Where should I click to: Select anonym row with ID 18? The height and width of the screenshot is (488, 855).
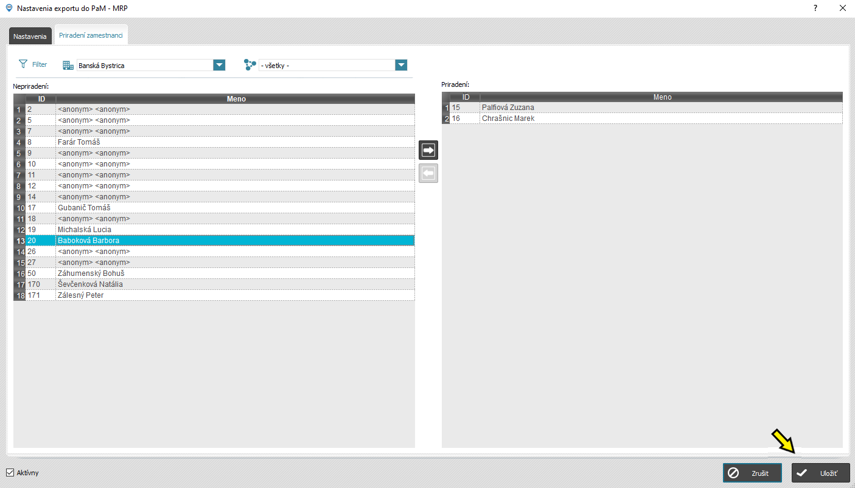tap(214, 219)
